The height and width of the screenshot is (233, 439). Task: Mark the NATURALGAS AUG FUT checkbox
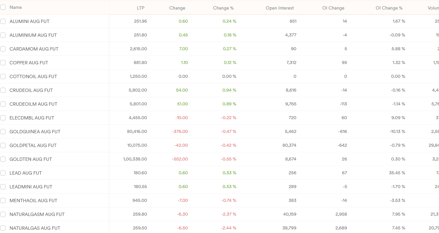3,228
